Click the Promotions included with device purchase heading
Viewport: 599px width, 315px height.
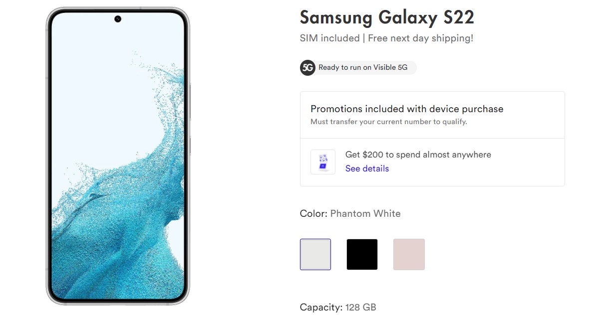click(407, 109)
